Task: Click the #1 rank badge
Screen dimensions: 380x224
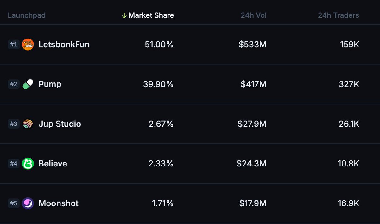Action: tap(14, 45)
